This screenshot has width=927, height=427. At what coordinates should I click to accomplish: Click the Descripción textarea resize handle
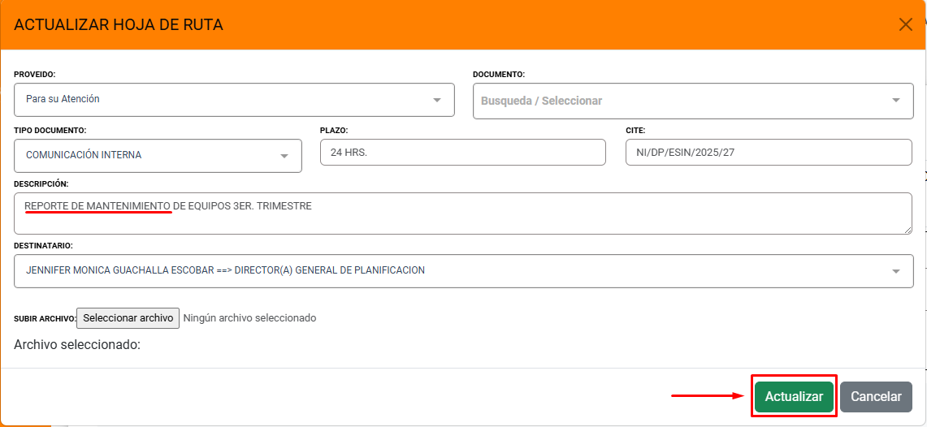[908, 230]
